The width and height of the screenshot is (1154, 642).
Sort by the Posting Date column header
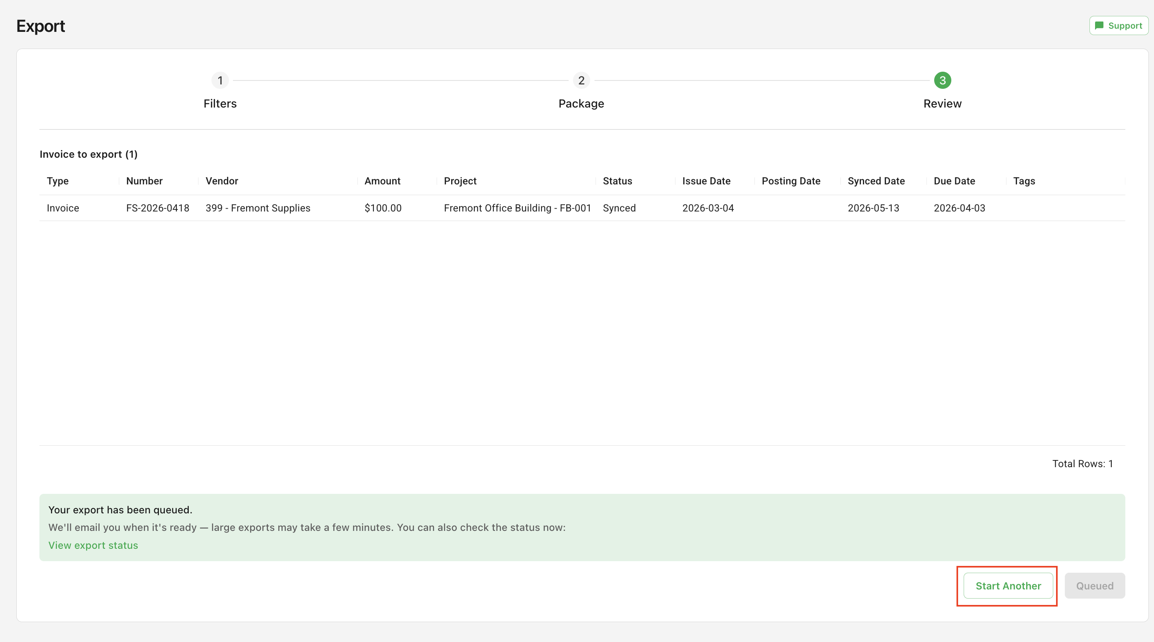pyautogui.click(x=791, y=181)
